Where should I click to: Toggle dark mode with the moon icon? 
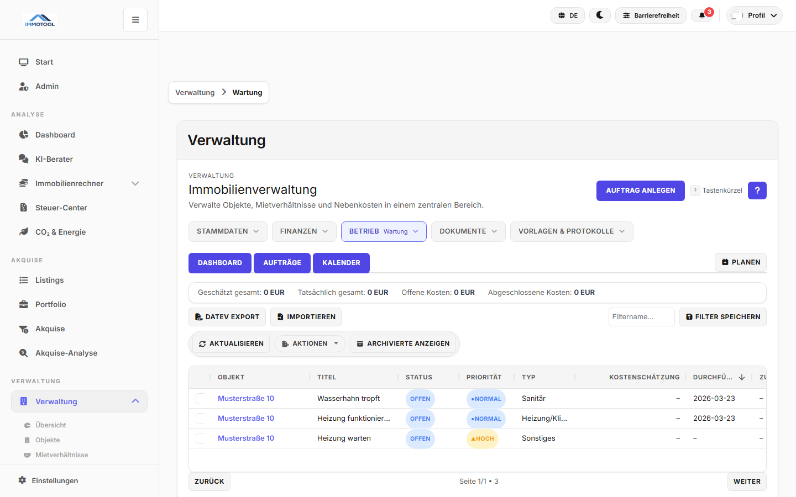(600, 15)
